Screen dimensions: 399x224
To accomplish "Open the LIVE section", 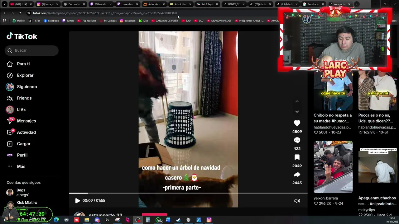I will pos(16,110).
